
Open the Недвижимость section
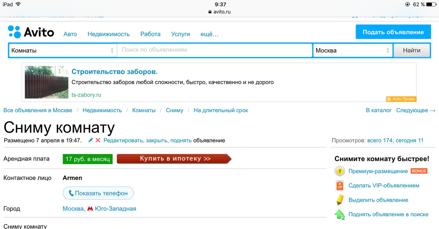point(109,34)
